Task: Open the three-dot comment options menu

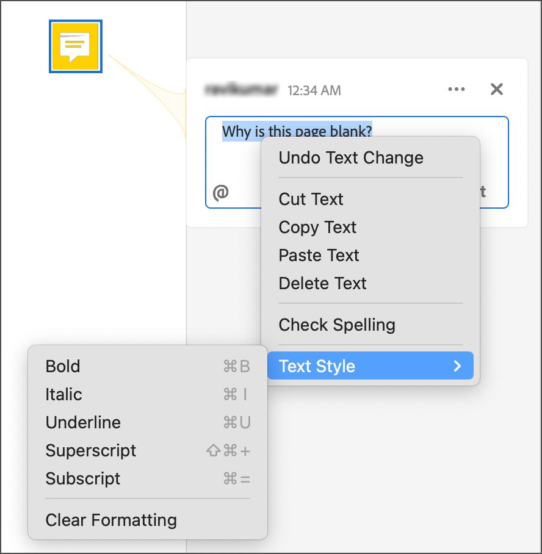Action: click(x=457, y=90)
